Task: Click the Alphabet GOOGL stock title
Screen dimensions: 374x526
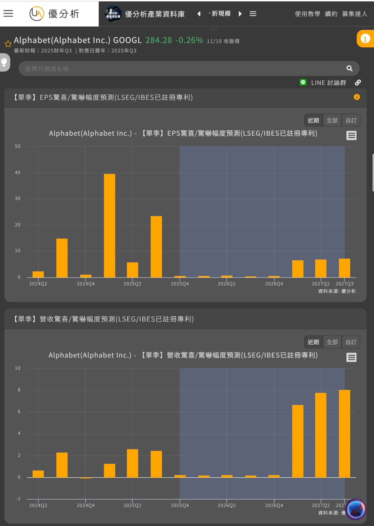Action: point(78,40)
